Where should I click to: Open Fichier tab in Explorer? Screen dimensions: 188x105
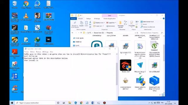(x=73, y=19)
